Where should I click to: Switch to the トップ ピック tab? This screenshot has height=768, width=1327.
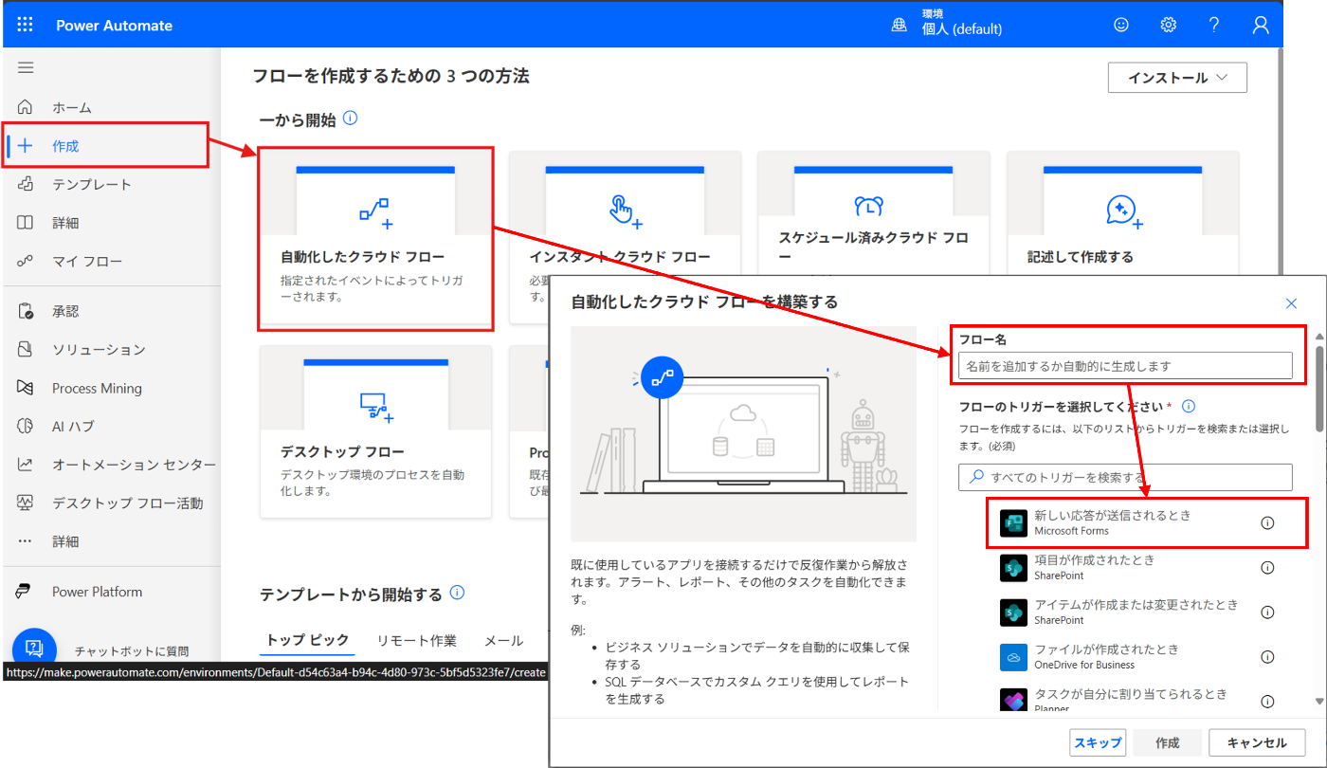pos(307,640)
